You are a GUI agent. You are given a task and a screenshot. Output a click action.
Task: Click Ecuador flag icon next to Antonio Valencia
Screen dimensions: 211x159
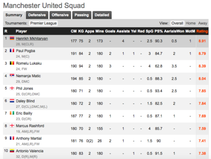point(12,151)
